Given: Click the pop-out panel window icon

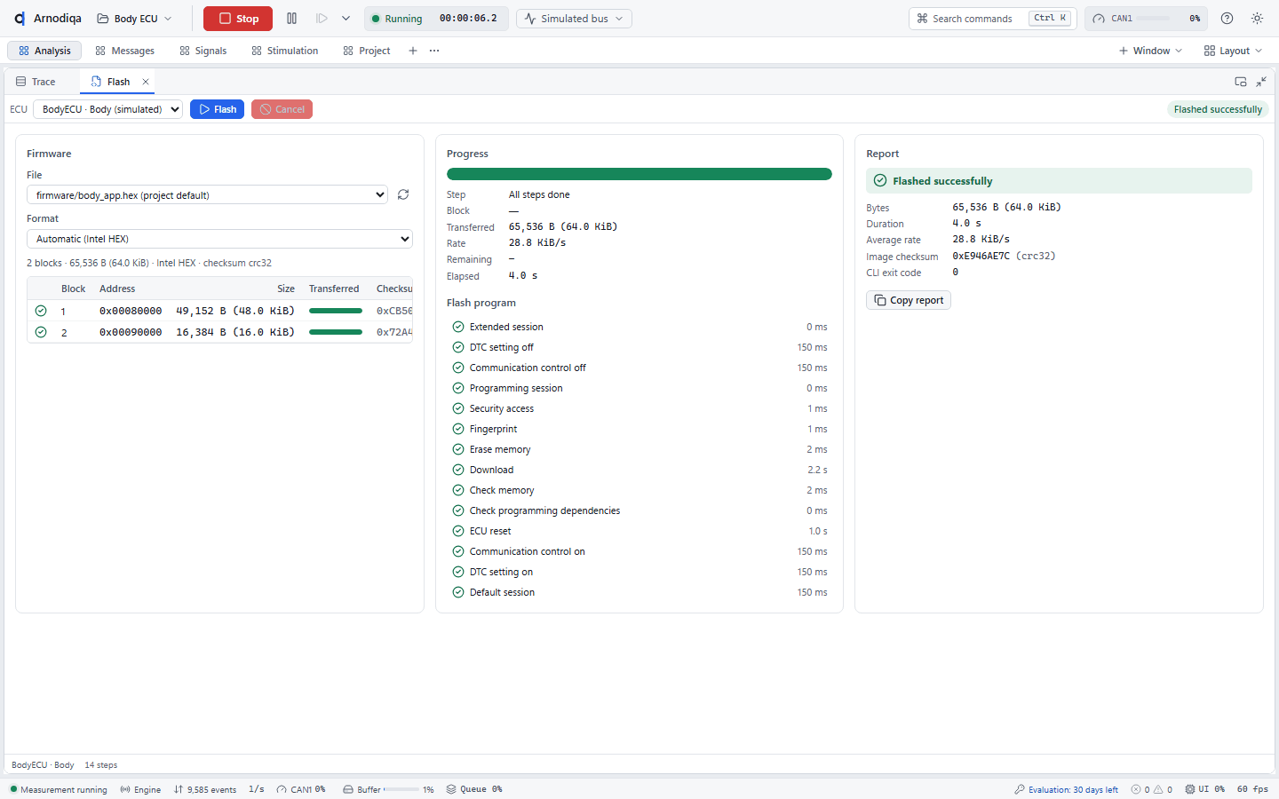Looking at the screenshot, I should tap(1241, 82).
